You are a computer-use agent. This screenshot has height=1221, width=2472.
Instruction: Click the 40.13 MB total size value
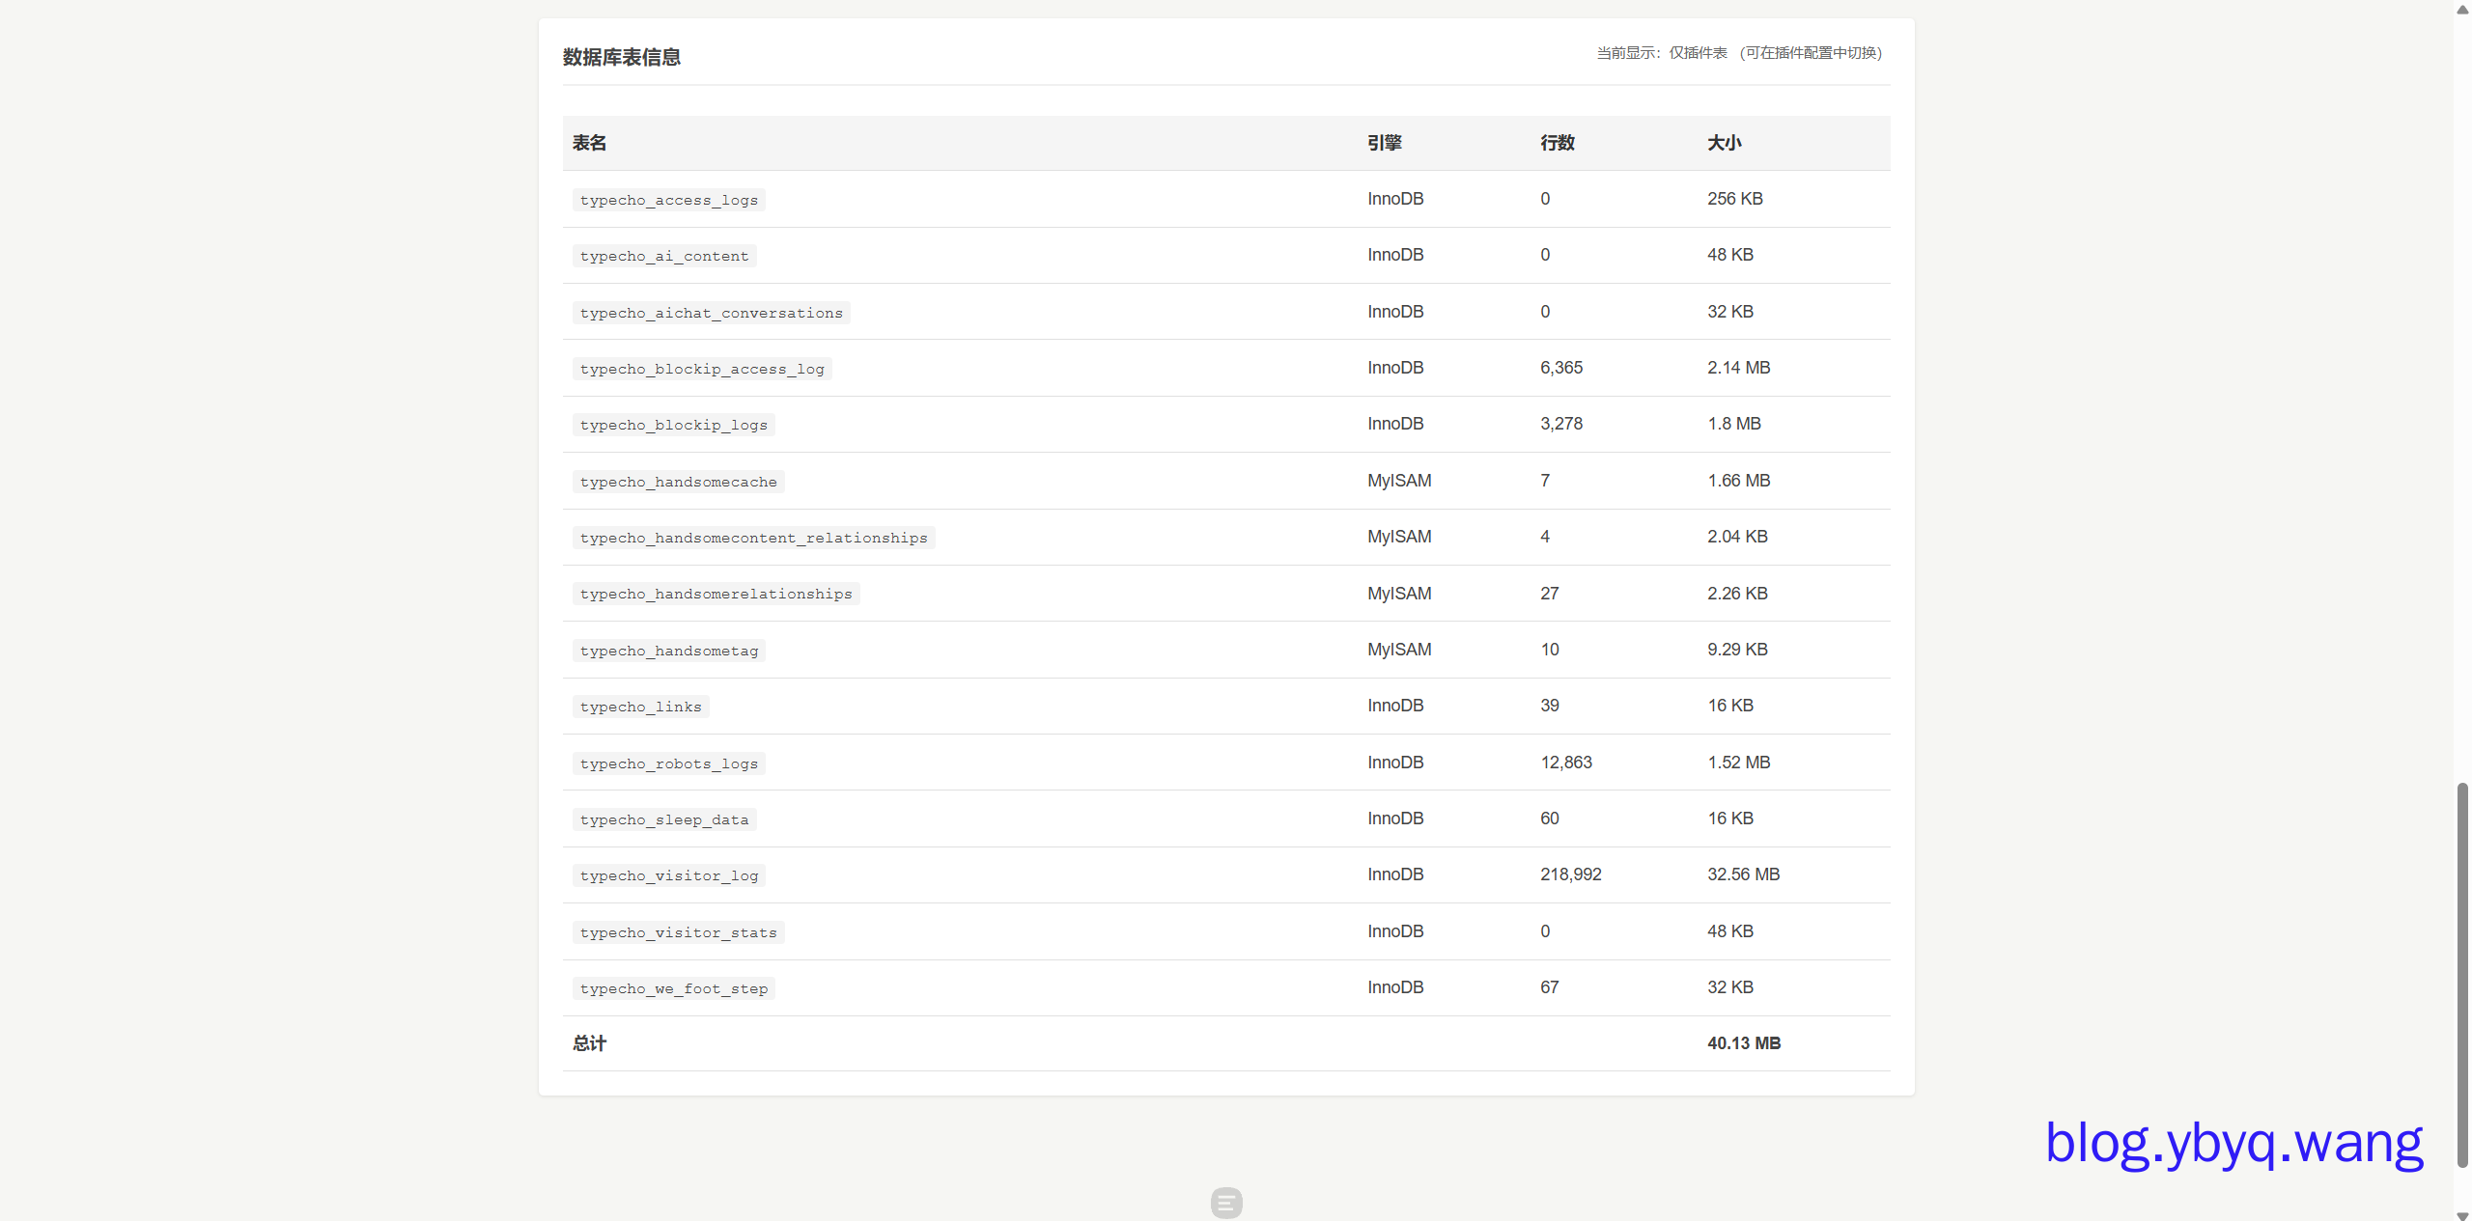(1743, 1043)
